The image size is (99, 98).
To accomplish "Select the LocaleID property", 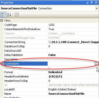I will coord(10,89).
